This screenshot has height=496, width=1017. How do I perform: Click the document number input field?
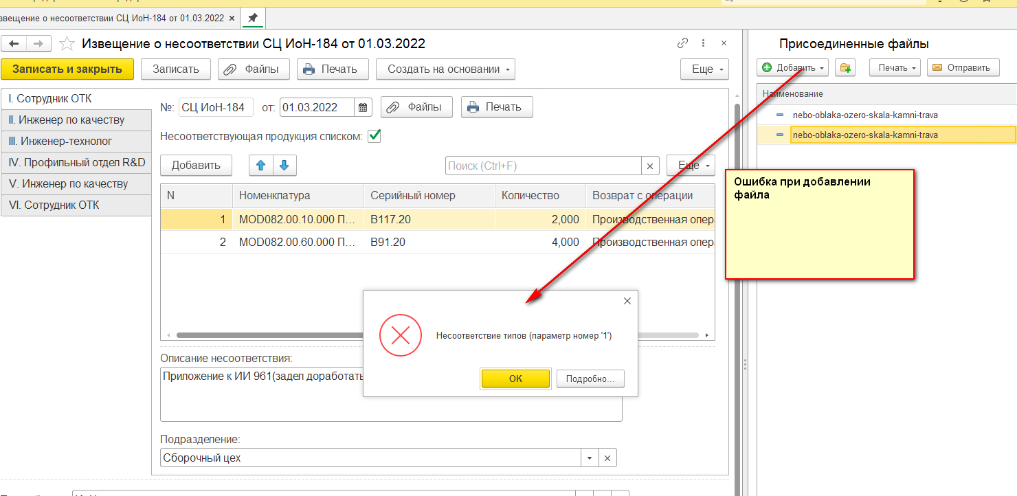pyautogui.click(x=216, y=107)
